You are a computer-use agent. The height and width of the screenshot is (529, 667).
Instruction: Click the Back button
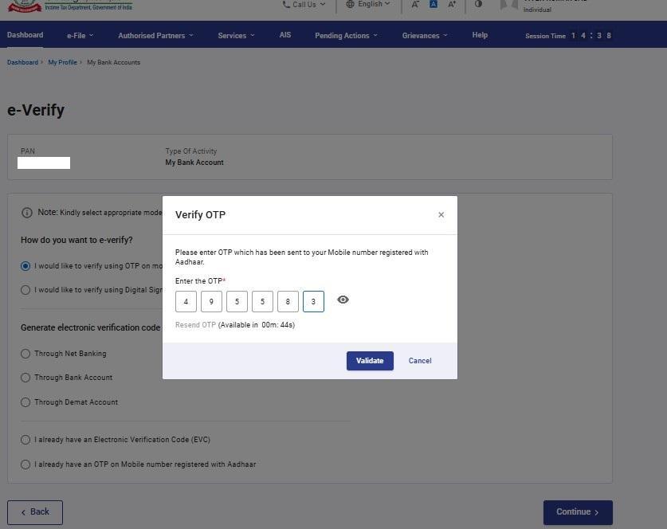click(x=35, y=512)
